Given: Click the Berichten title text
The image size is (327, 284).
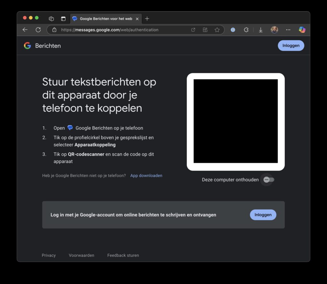Looking at the screenshot, I should coord(48,46).
